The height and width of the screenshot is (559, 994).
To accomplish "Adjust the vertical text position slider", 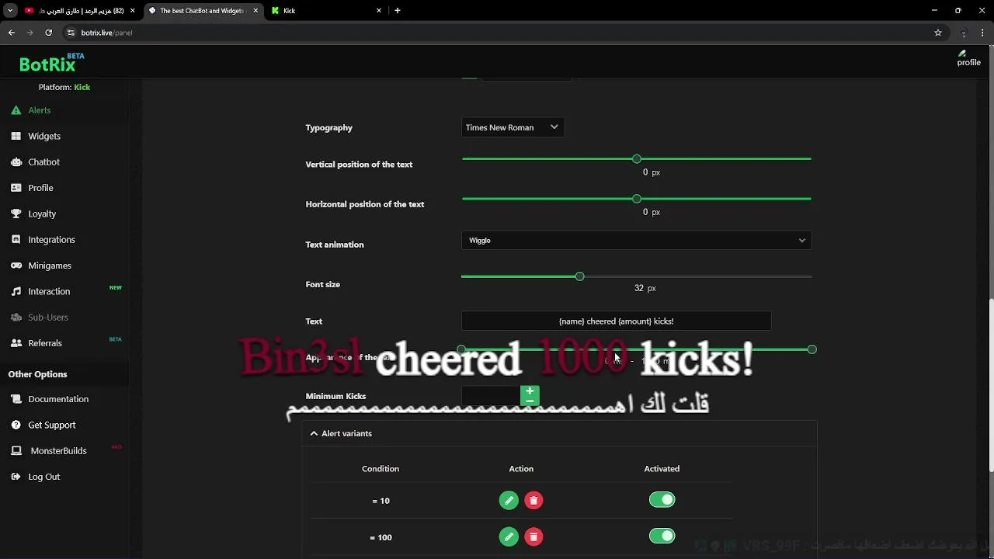I will point(637,158).
